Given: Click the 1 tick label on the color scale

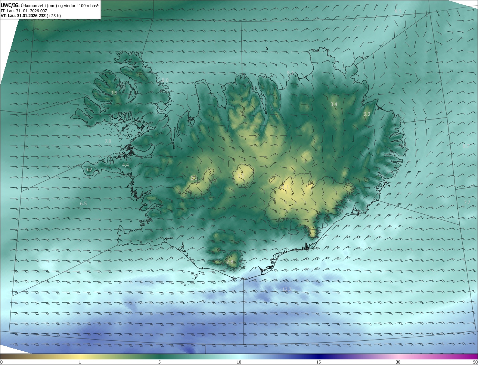Looking at the screenshot, I should [x=80, y=362].
